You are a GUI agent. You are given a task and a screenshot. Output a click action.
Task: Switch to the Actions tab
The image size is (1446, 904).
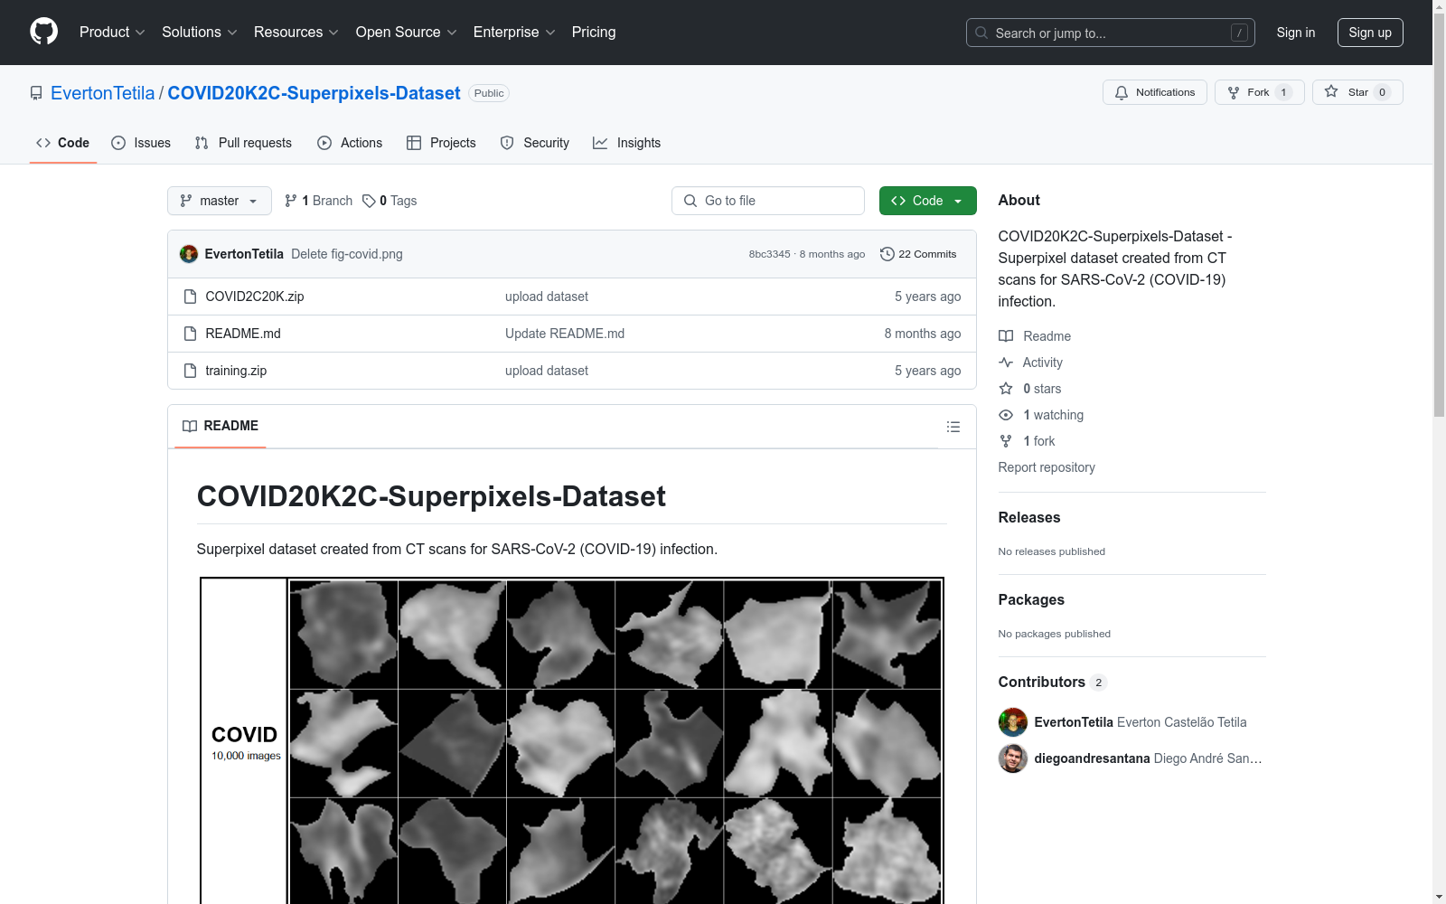(350, 143)
